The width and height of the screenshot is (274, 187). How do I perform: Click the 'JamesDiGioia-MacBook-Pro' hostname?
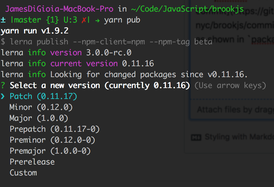tap(59, 9)
